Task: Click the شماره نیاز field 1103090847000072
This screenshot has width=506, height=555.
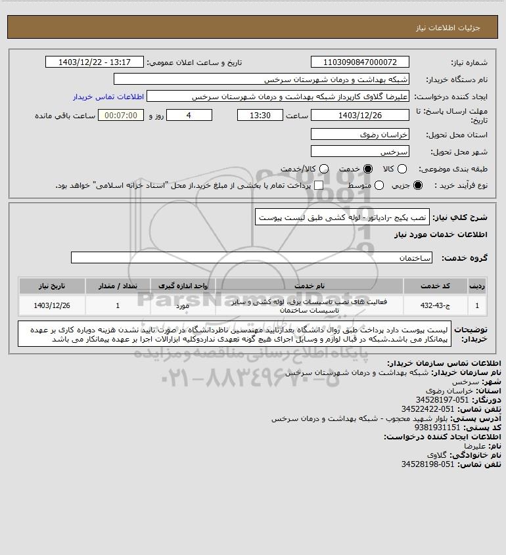Action: 360,62
